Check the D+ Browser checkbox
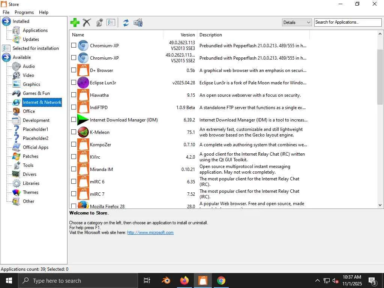The width and height of the screenshot is (384, 288). [74, 70]
